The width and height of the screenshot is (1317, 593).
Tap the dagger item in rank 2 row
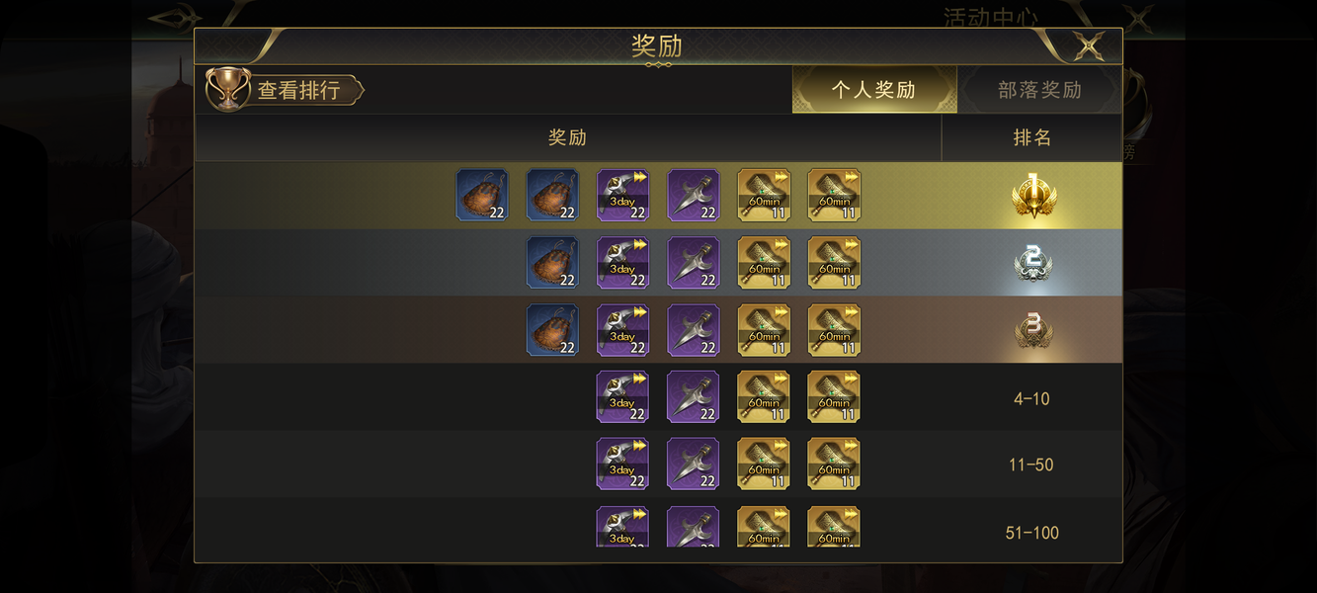click(694, 263)
